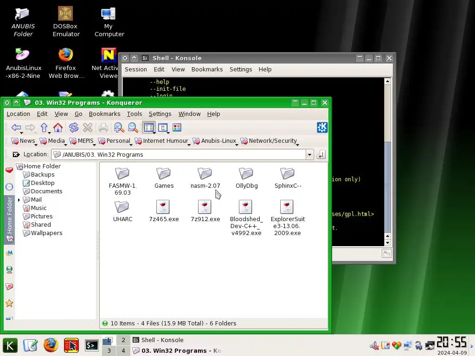Select the Home Folder sidebar tab
Image resolution: width=475 pixels, height=356 pixels.
click(x=9, y=220)
